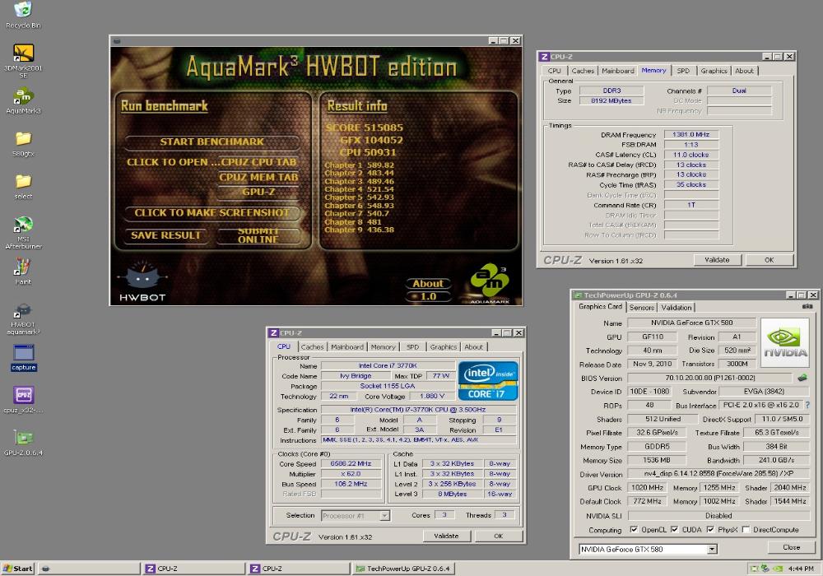Toggle the DirectCompute checkbox in GPU-Z
Viewport: 823px width, 576px height.
746,529
